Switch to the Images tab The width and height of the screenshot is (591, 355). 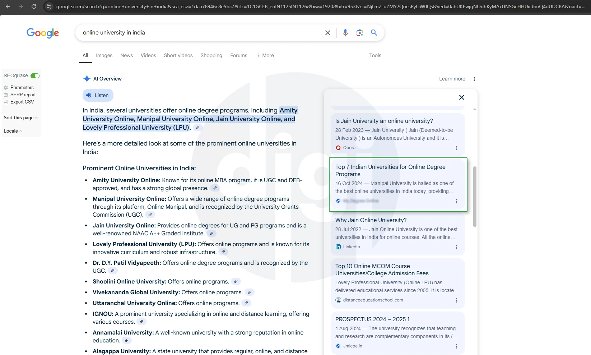tap(104, 55)
